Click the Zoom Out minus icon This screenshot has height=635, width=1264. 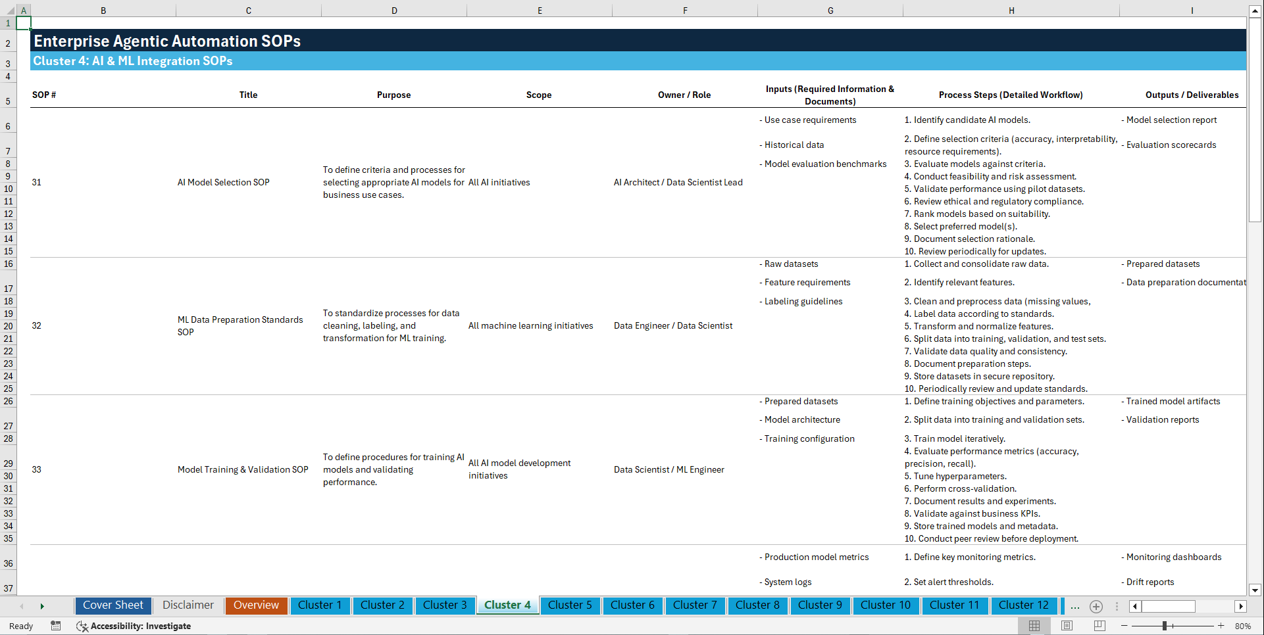point(1124,626)
